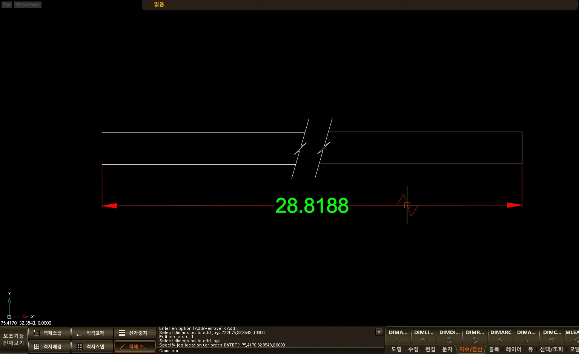This screenshot has width=579, height=354.
Task: Click the 보조기능 전체보기 button
Action: tap(14, 339)
